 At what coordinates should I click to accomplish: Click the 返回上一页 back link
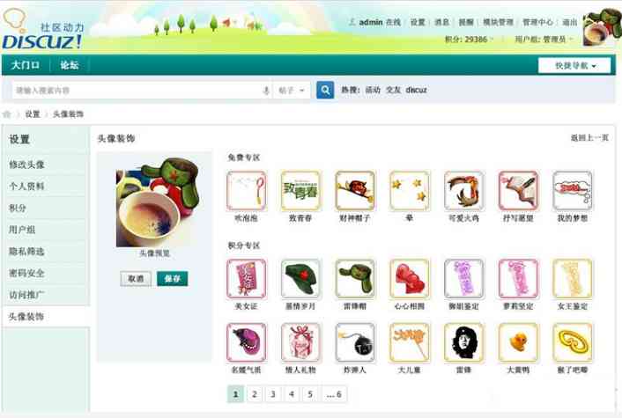(x=589, y=138)
